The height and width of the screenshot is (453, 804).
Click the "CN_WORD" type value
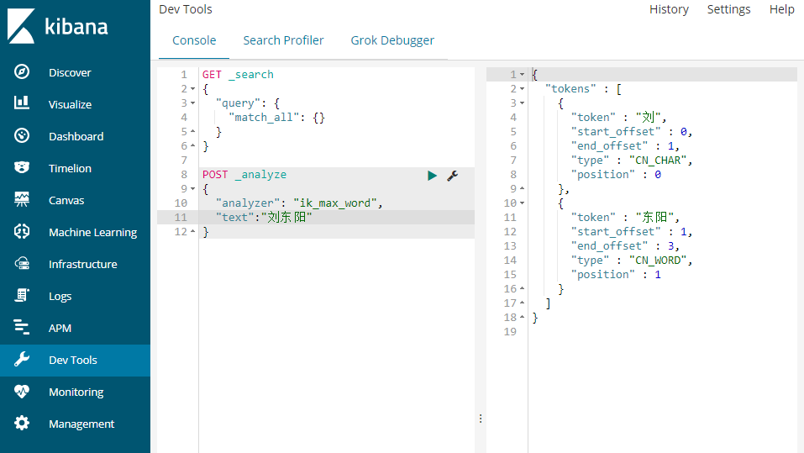(x=657, y=260)
